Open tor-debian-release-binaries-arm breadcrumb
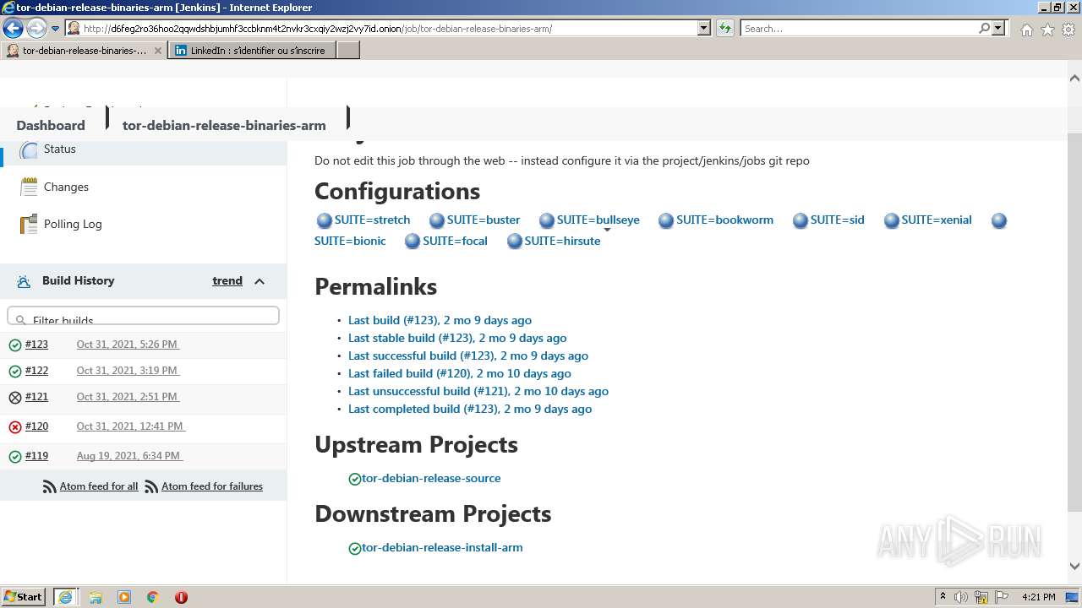The width and height of the screenshot is (1082, 608). (224, 125)
